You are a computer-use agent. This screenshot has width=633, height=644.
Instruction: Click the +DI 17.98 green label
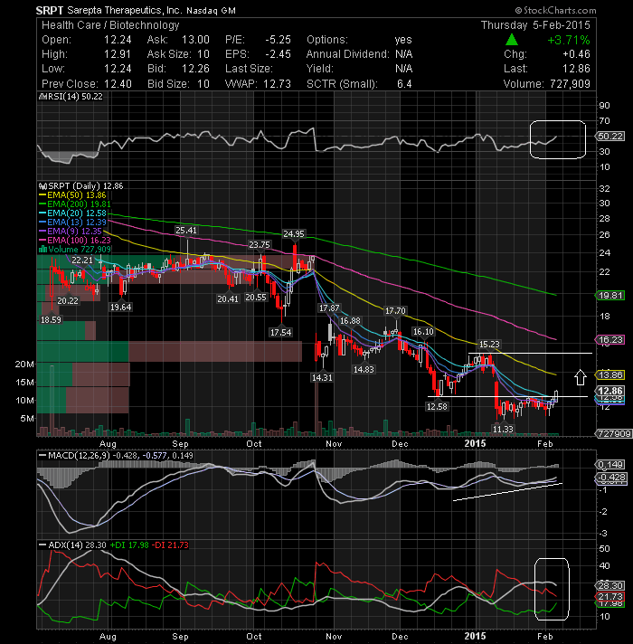(129, 545)
